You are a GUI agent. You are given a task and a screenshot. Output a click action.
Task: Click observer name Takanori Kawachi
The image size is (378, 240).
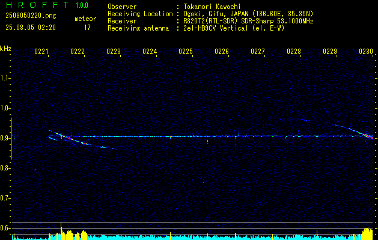(x=212, y=7)
